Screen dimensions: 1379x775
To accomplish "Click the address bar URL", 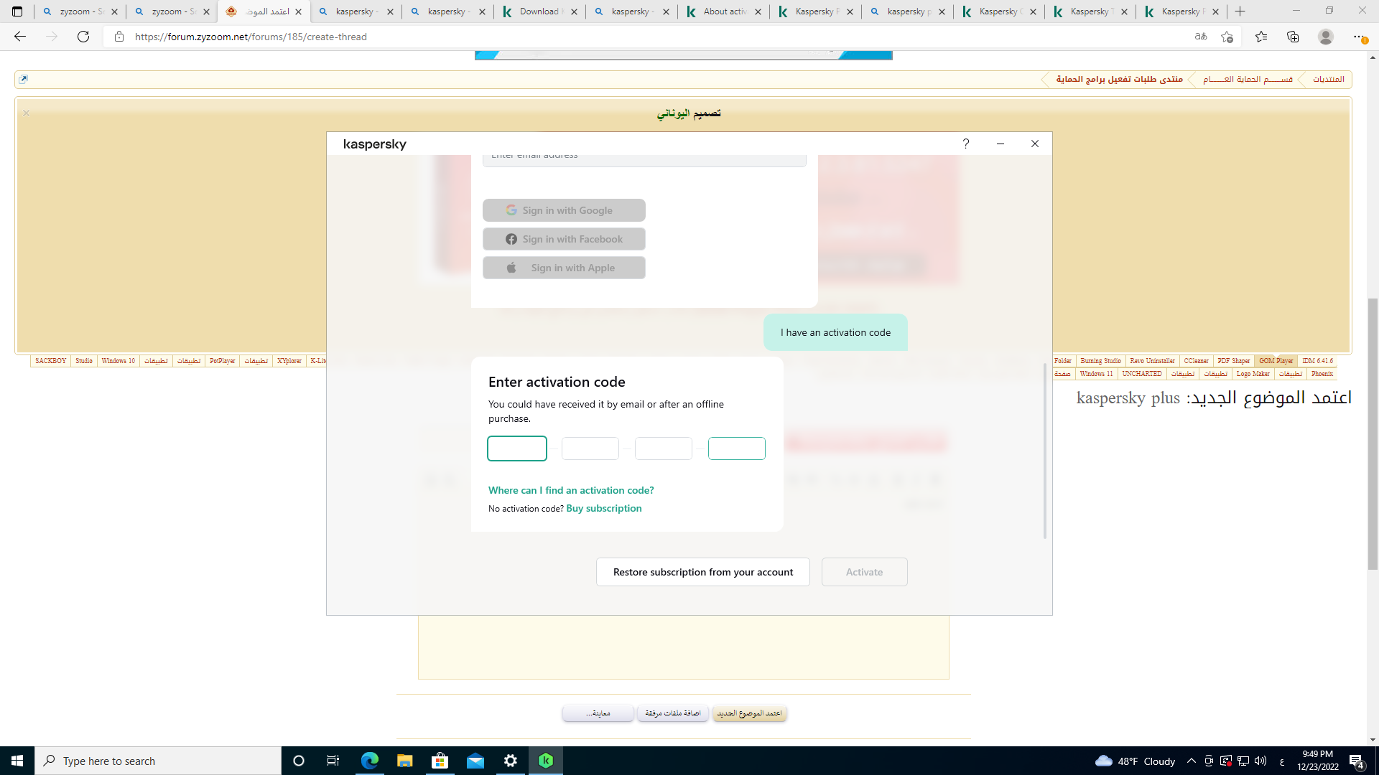I will pos(251,37).
